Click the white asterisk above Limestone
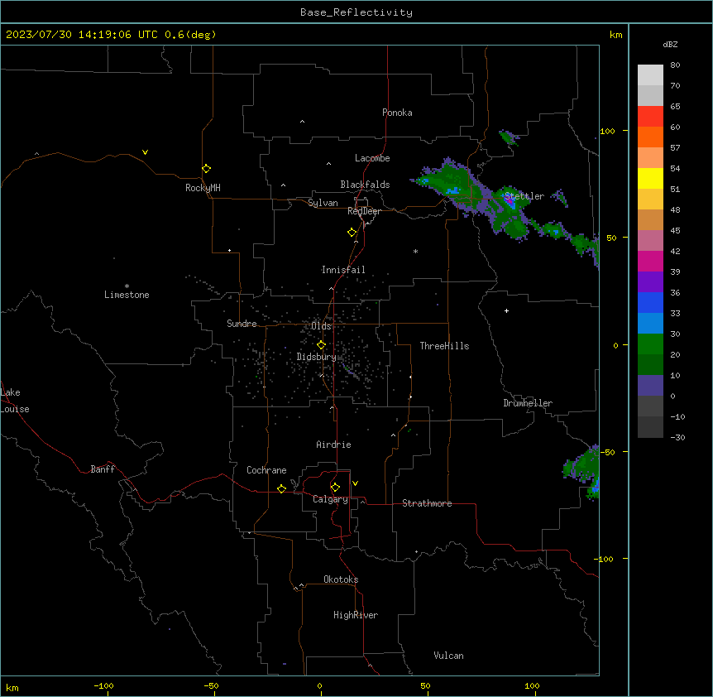 (127, 286)
